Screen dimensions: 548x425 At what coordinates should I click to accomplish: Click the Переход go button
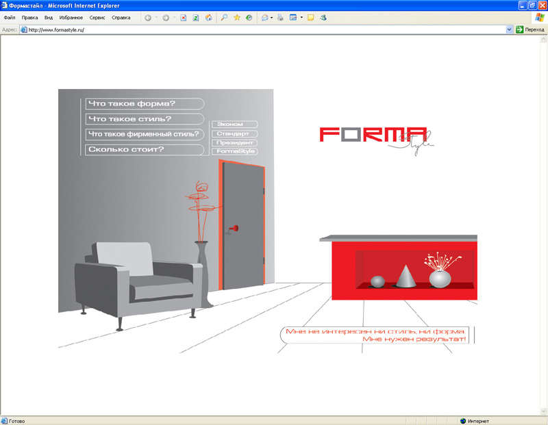coord(530,29)
